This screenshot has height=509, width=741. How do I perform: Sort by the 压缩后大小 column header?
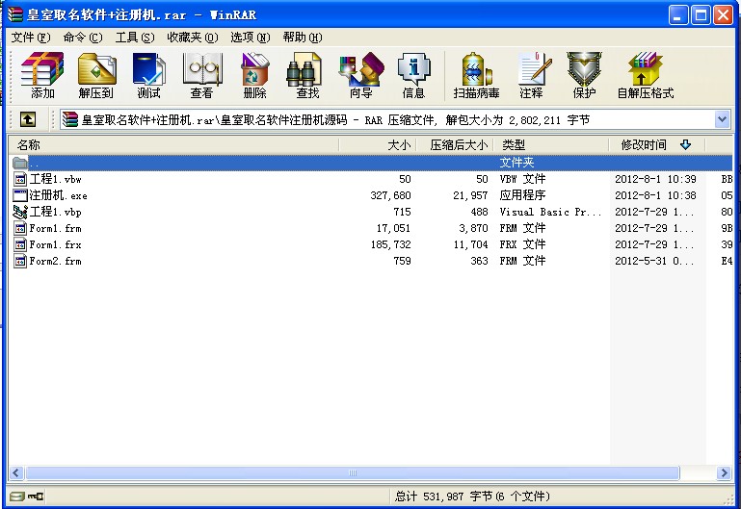(455, 145)
